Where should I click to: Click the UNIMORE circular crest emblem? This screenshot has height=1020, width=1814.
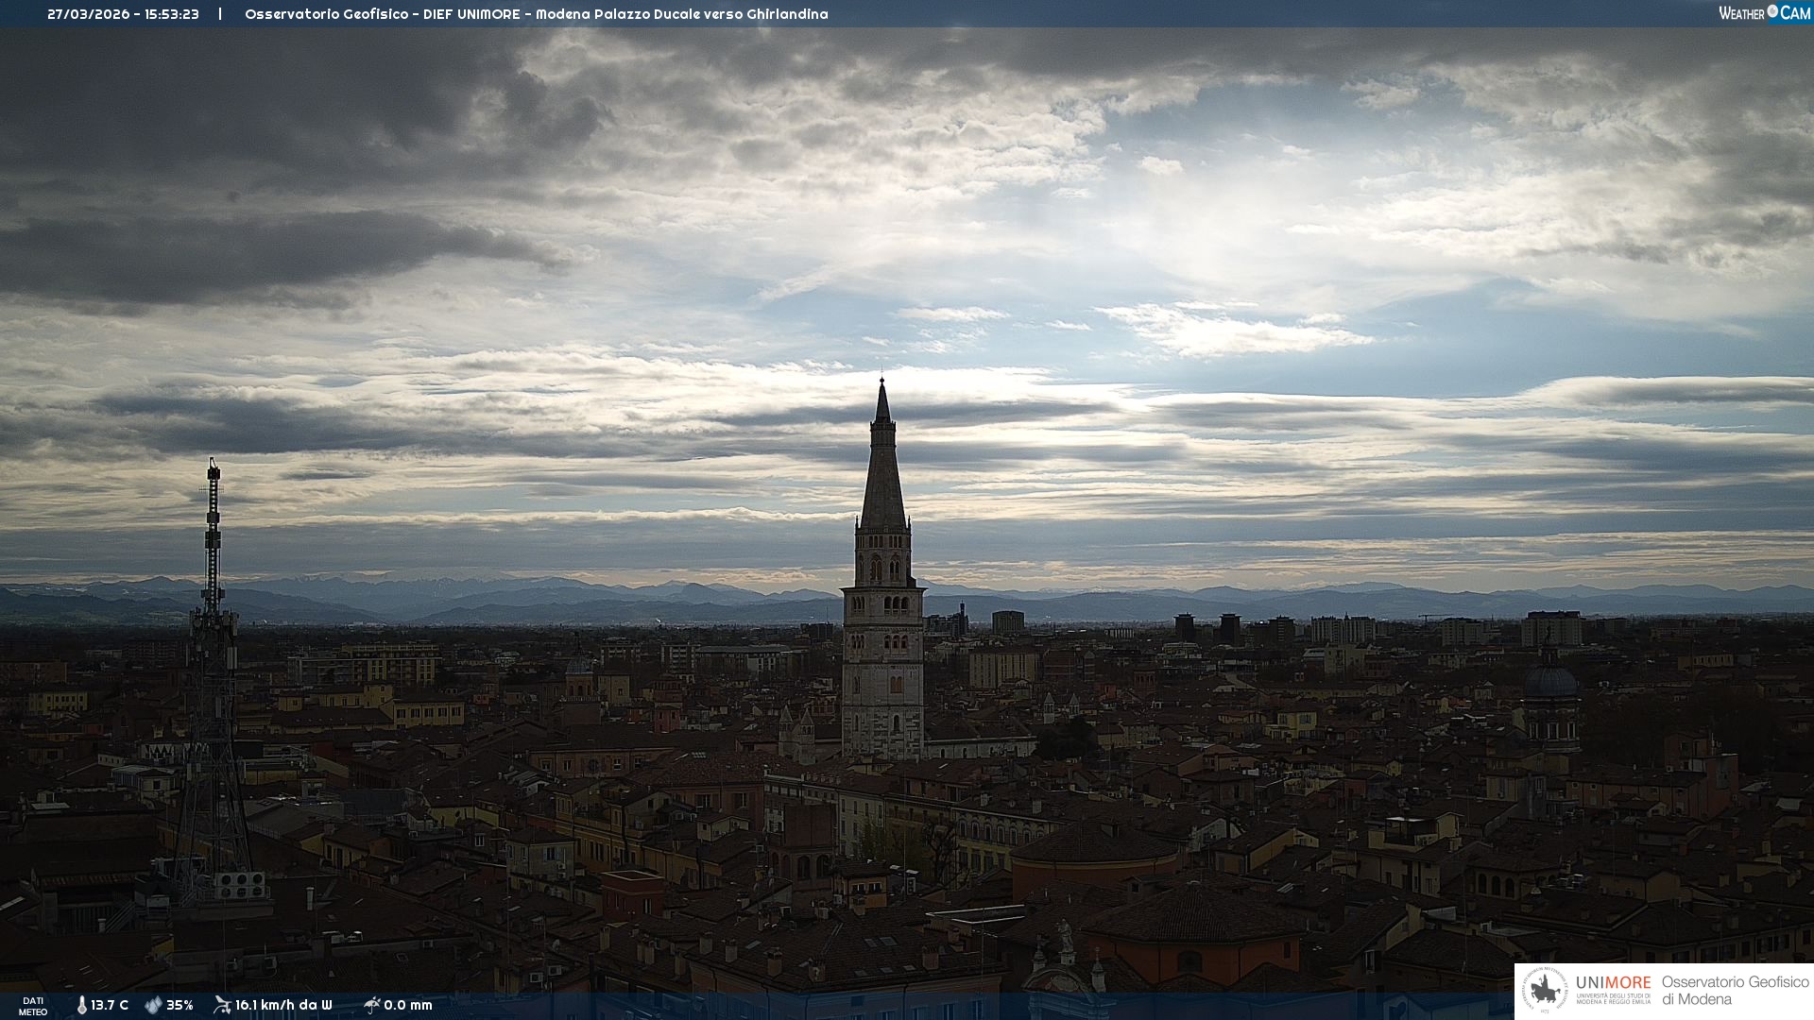coord(1545,991)
